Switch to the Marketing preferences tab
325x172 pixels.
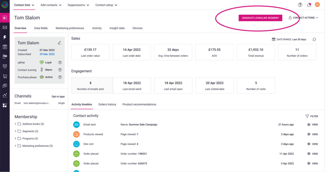[70, 28]
